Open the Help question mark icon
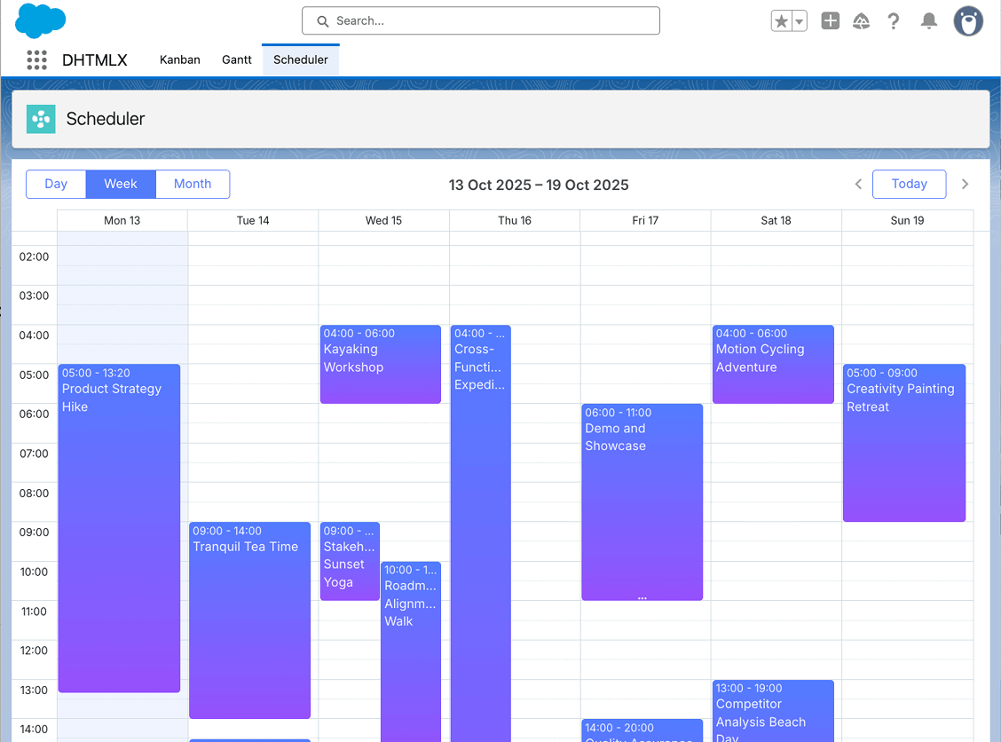This screenshot has width=1001, height=742. [894, 21]
